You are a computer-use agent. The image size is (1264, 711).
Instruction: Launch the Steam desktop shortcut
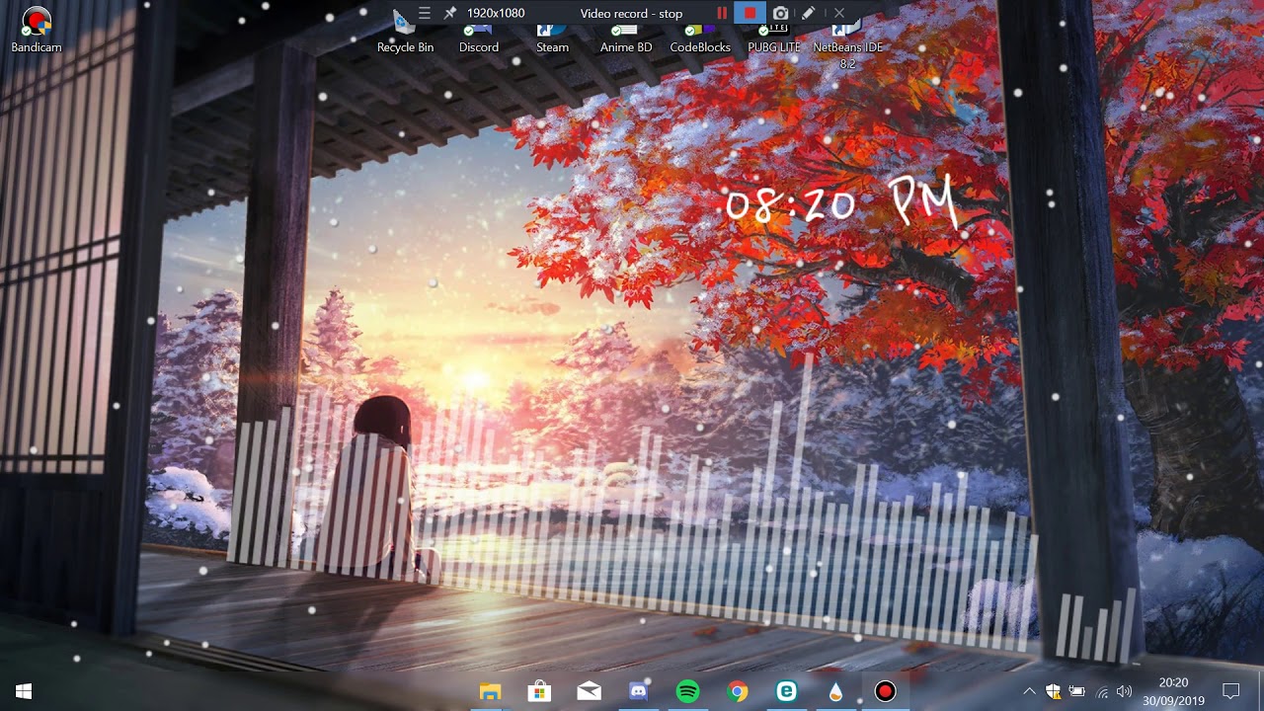click(x=552, y=39)
